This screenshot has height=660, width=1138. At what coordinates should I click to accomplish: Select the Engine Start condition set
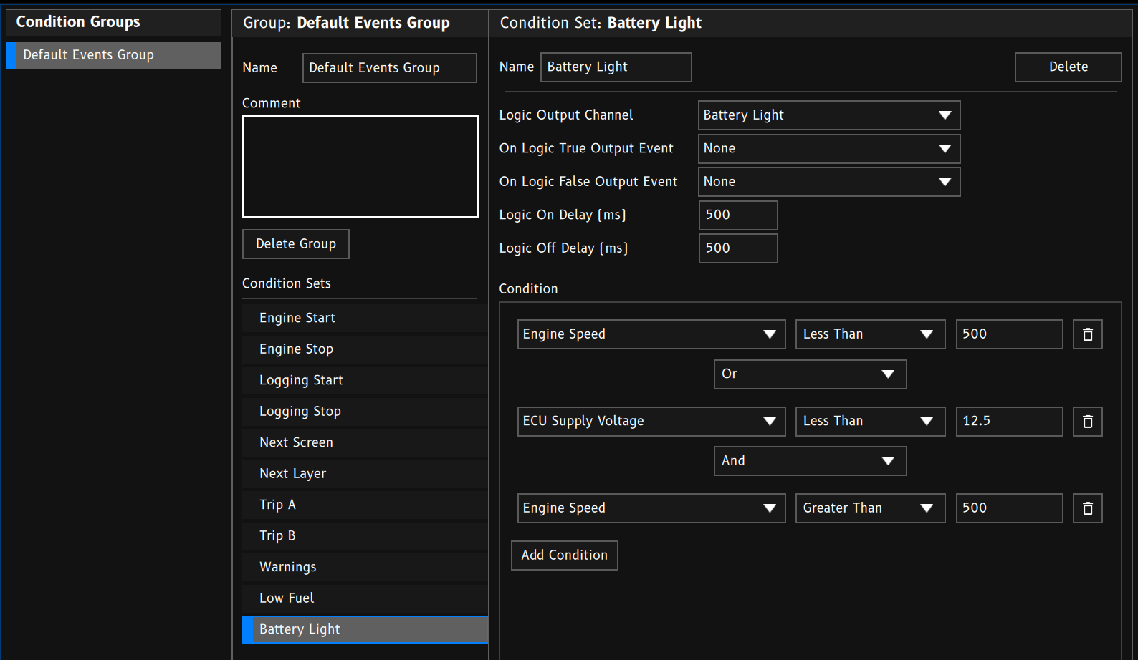click(365, 318)
